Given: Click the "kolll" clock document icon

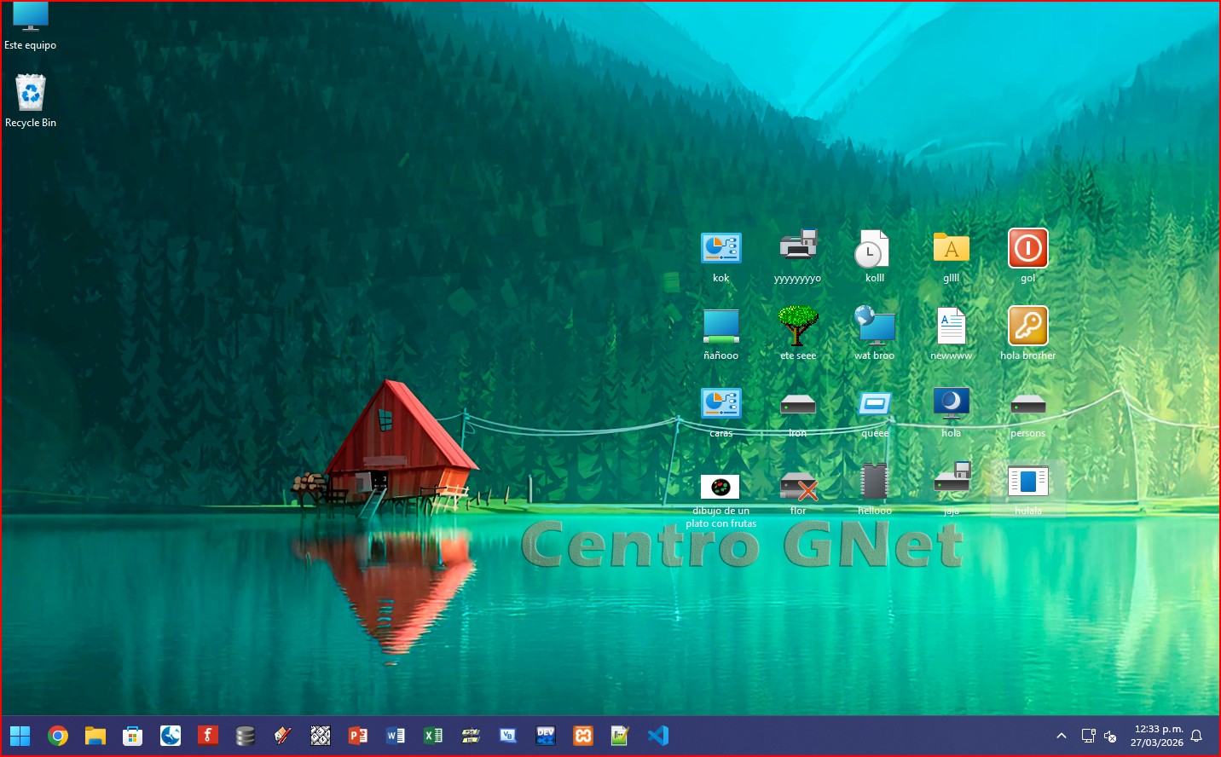Looking at the screenshot, I should (x=874, y=249).
